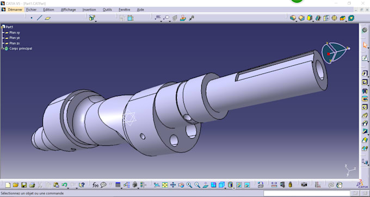Open a file with the folder icon
The width and height of the screenshot is (370, 197).
pos(16,185)
